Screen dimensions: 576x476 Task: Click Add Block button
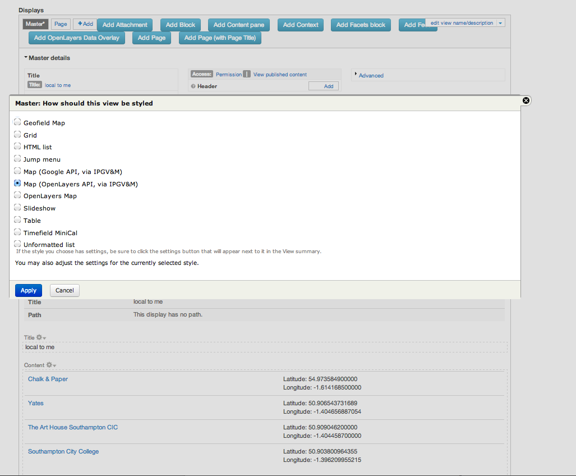click(x=181, y=25)
